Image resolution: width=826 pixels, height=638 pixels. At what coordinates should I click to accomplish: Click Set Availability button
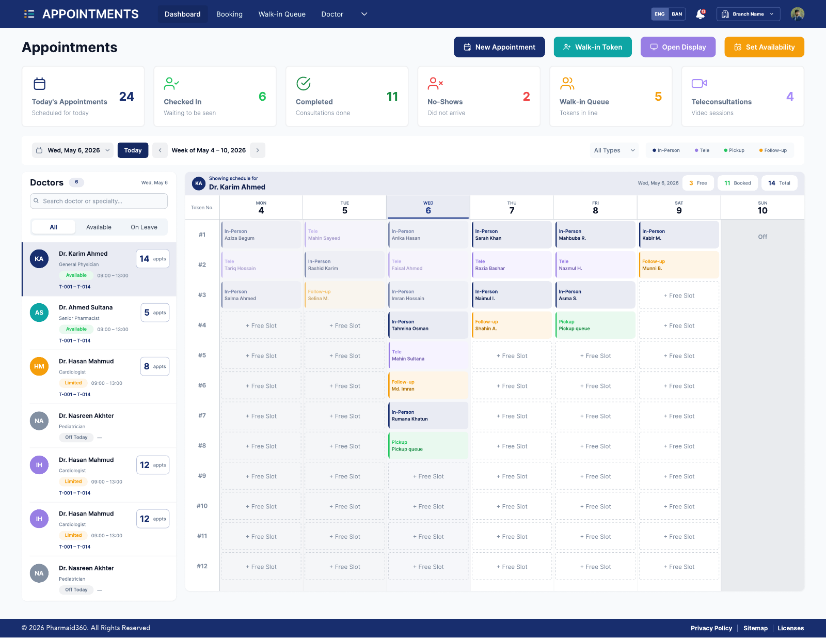coord(764,47)
